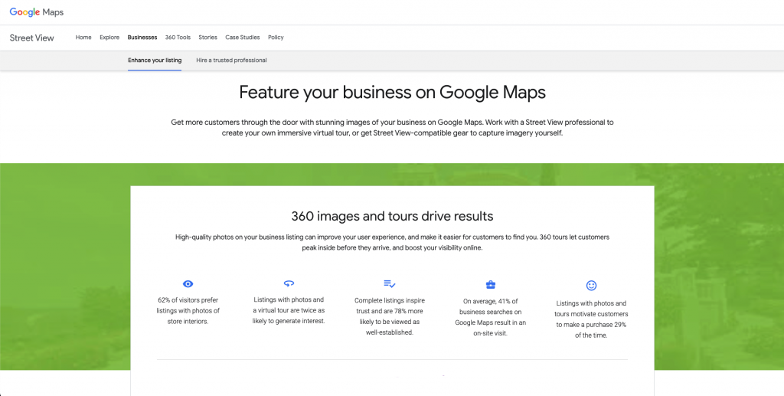Screen dimensions: 784x396
Task: Click the blue eye icon
Action: tap(188, 283)
